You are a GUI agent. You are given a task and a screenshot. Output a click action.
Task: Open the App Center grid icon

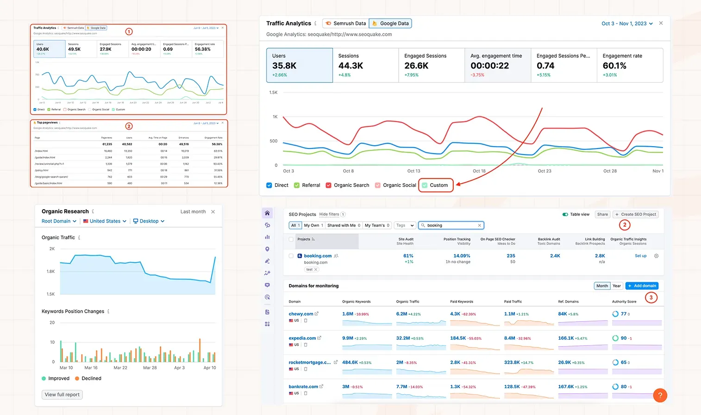(x=267, y=324)
